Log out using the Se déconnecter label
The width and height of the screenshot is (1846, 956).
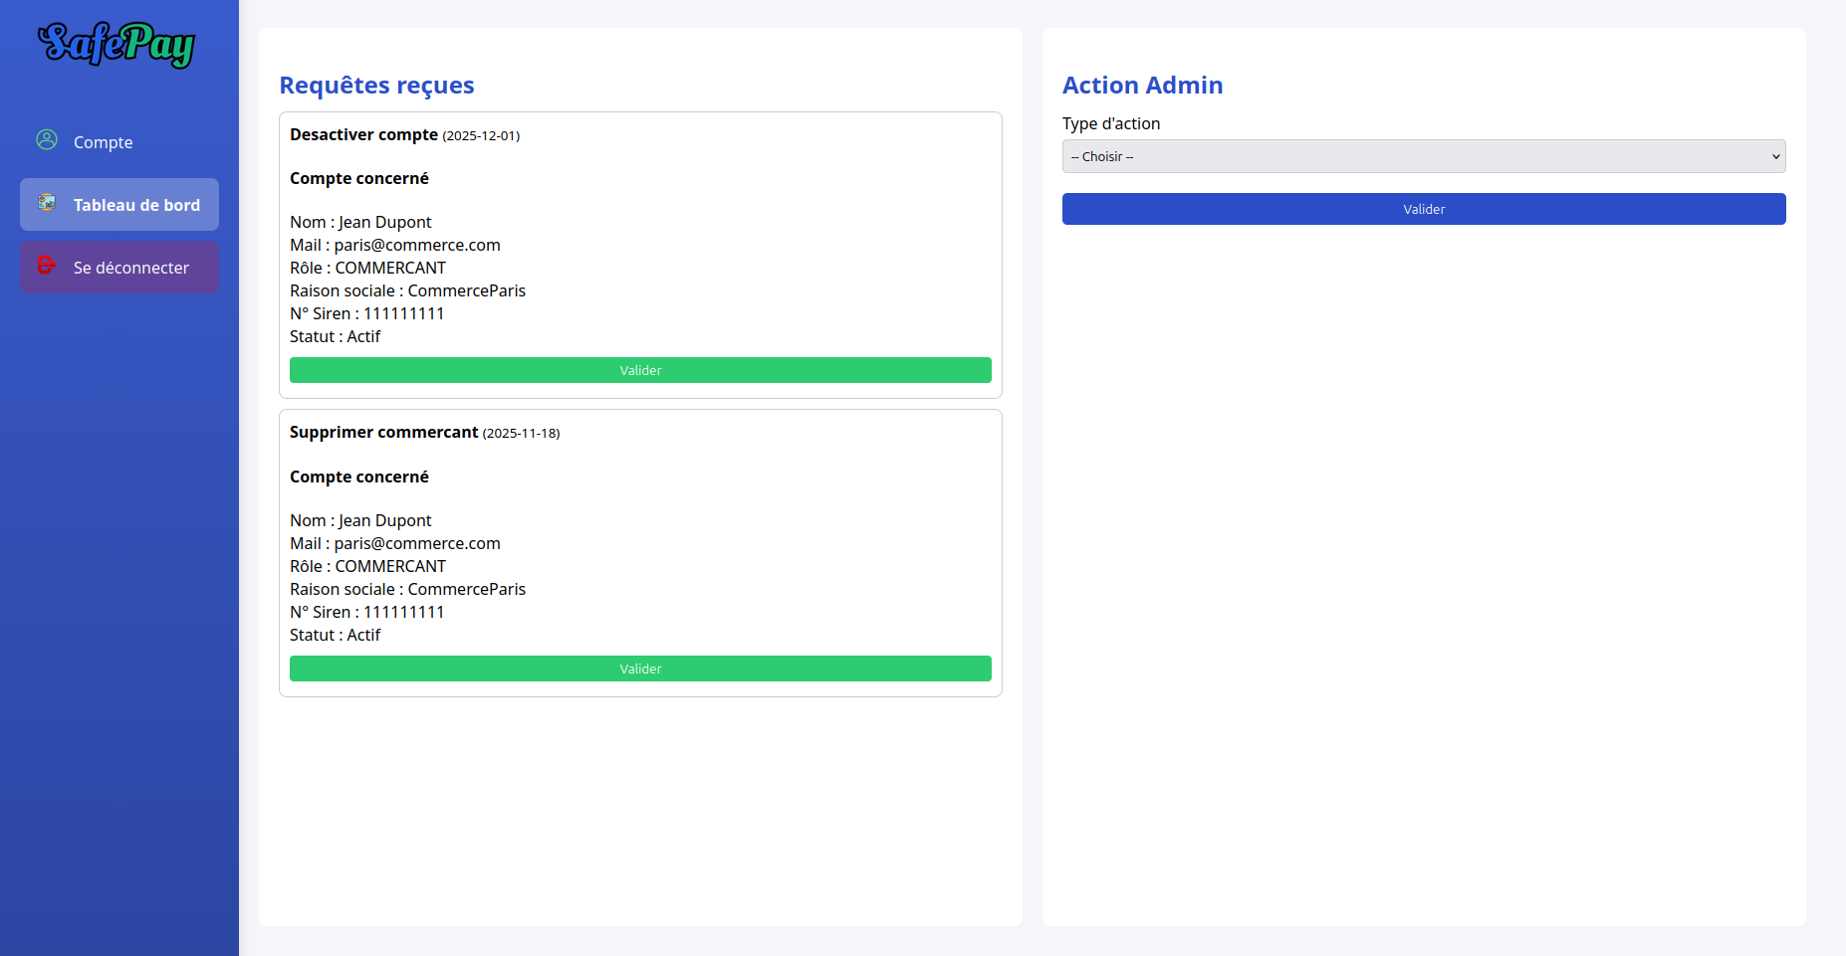(130, 268)
